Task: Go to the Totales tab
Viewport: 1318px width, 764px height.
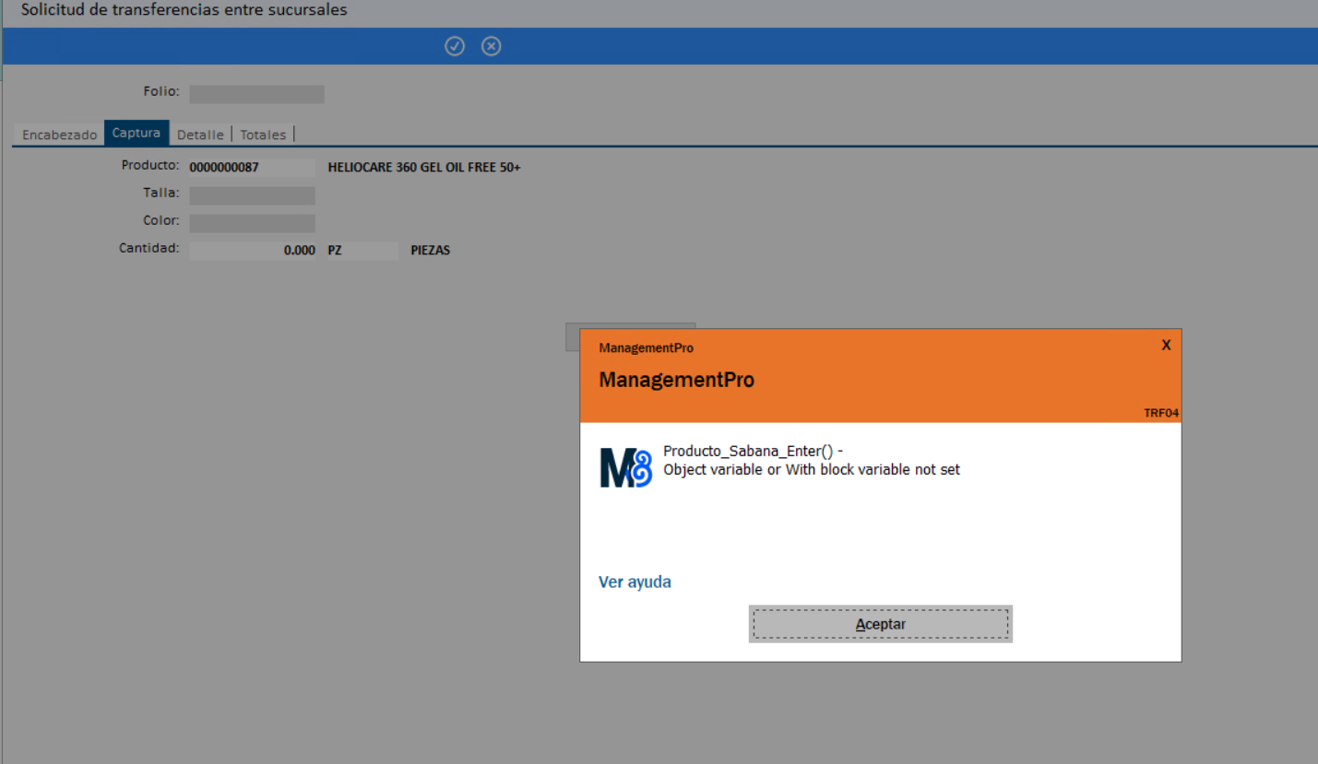Action: pos(263,135)
